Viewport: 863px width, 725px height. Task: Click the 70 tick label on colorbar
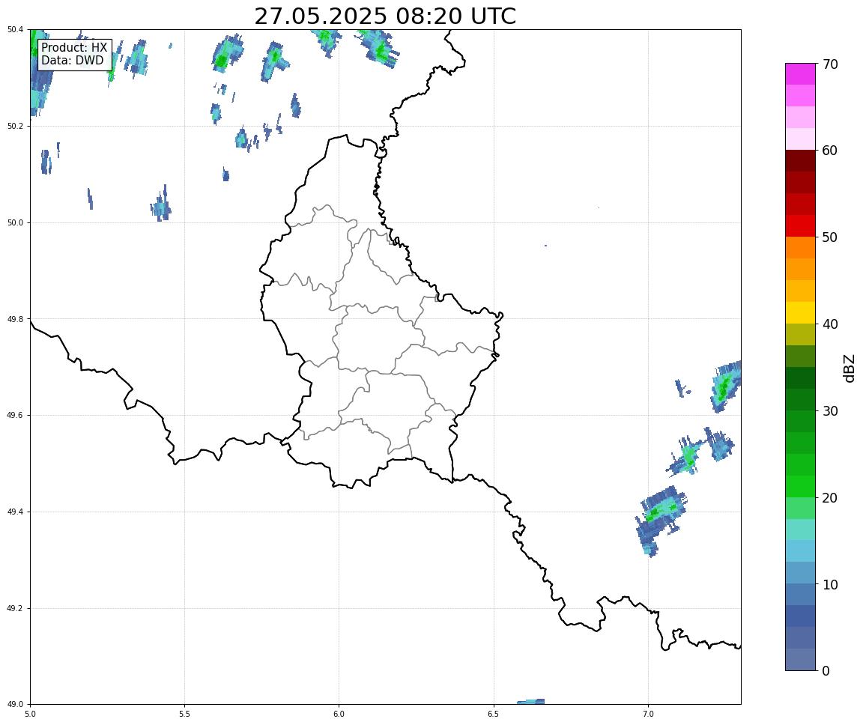click(830, 64)
